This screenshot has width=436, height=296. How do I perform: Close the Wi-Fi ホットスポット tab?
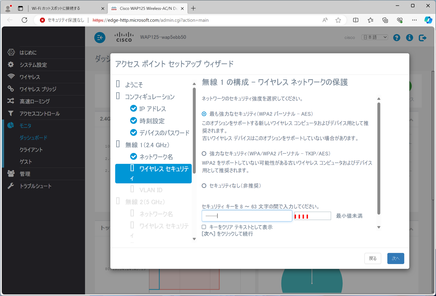[x=103, y=9]
